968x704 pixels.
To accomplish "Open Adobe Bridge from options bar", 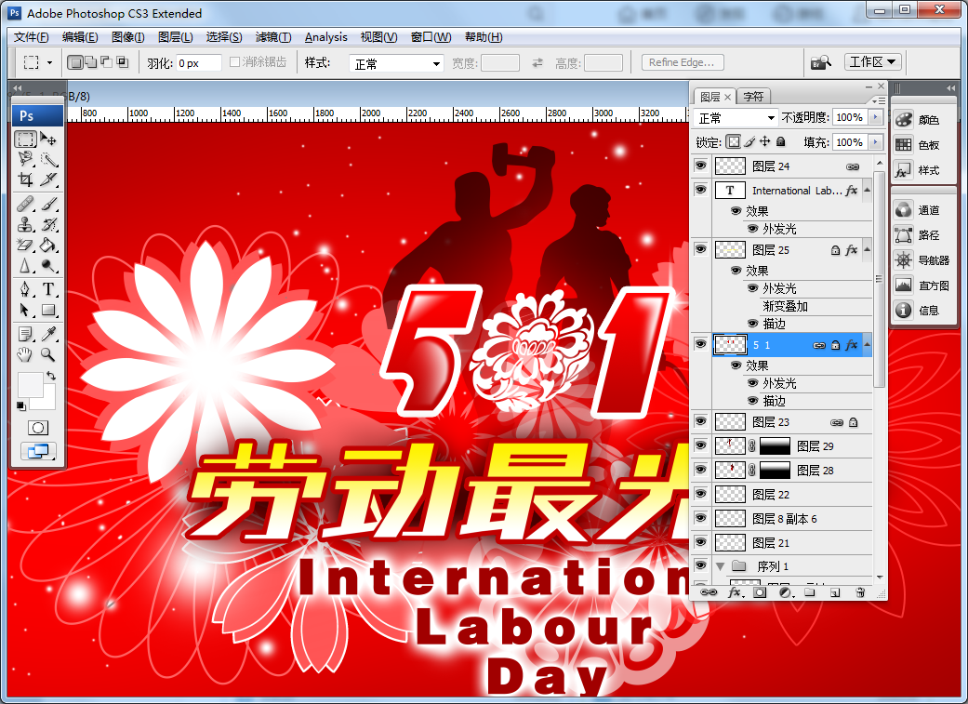I will coord(821,62).
